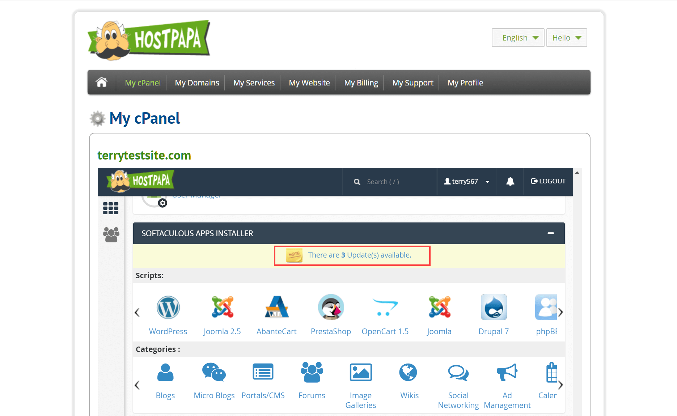Image resolution: width=677 pixels, height=416 pixels.
Task: Show more scripts with right arrow
Action: click(x=560, y=313)
